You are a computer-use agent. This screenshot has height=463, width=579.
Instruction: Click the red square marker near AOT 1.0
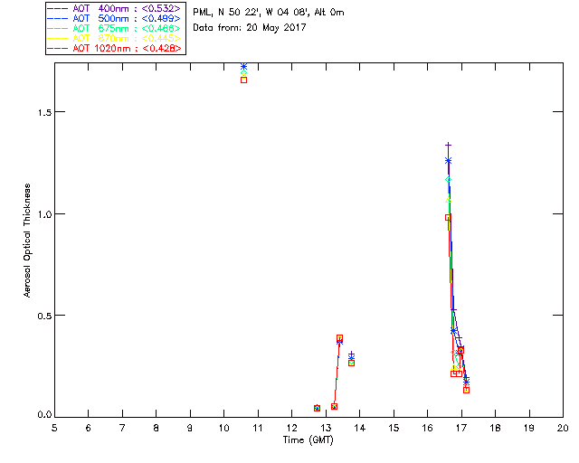click(x=449, y=217)
